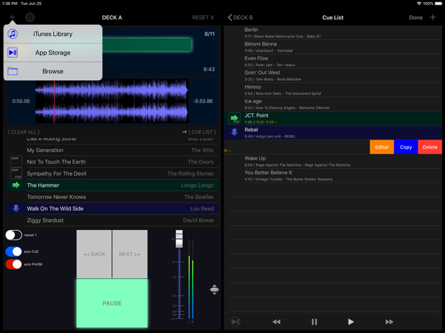The width and height of the screenshot is (445, 333).
Task: Click the stereo level meters
Action: (191, 279)
